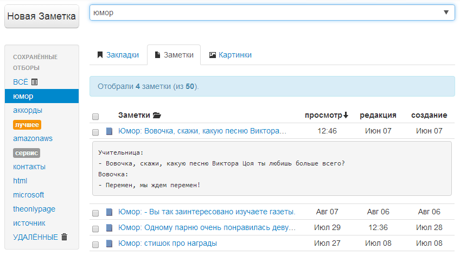
Task: Check the box for Вовочка note
Action: click(x=95, y=132)
